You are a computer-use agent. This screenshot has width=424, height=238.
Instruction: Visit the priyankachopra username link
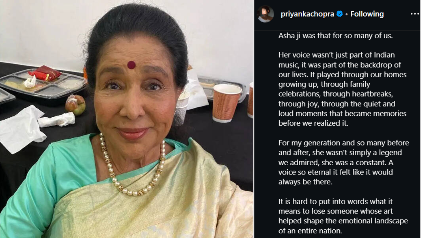pyautogui.click(x=307, y=14)
